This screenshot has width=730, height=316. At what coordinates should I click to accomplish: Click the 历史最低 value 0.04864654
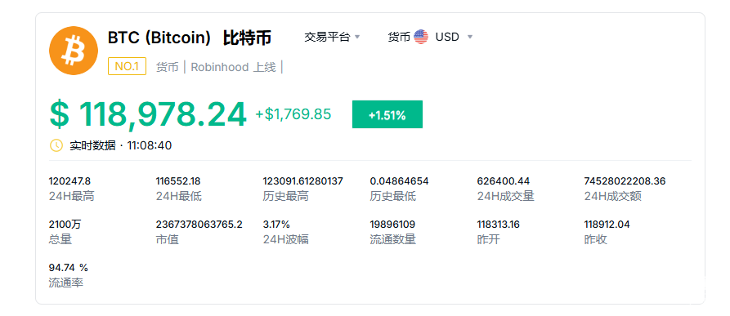coord(399,181)
